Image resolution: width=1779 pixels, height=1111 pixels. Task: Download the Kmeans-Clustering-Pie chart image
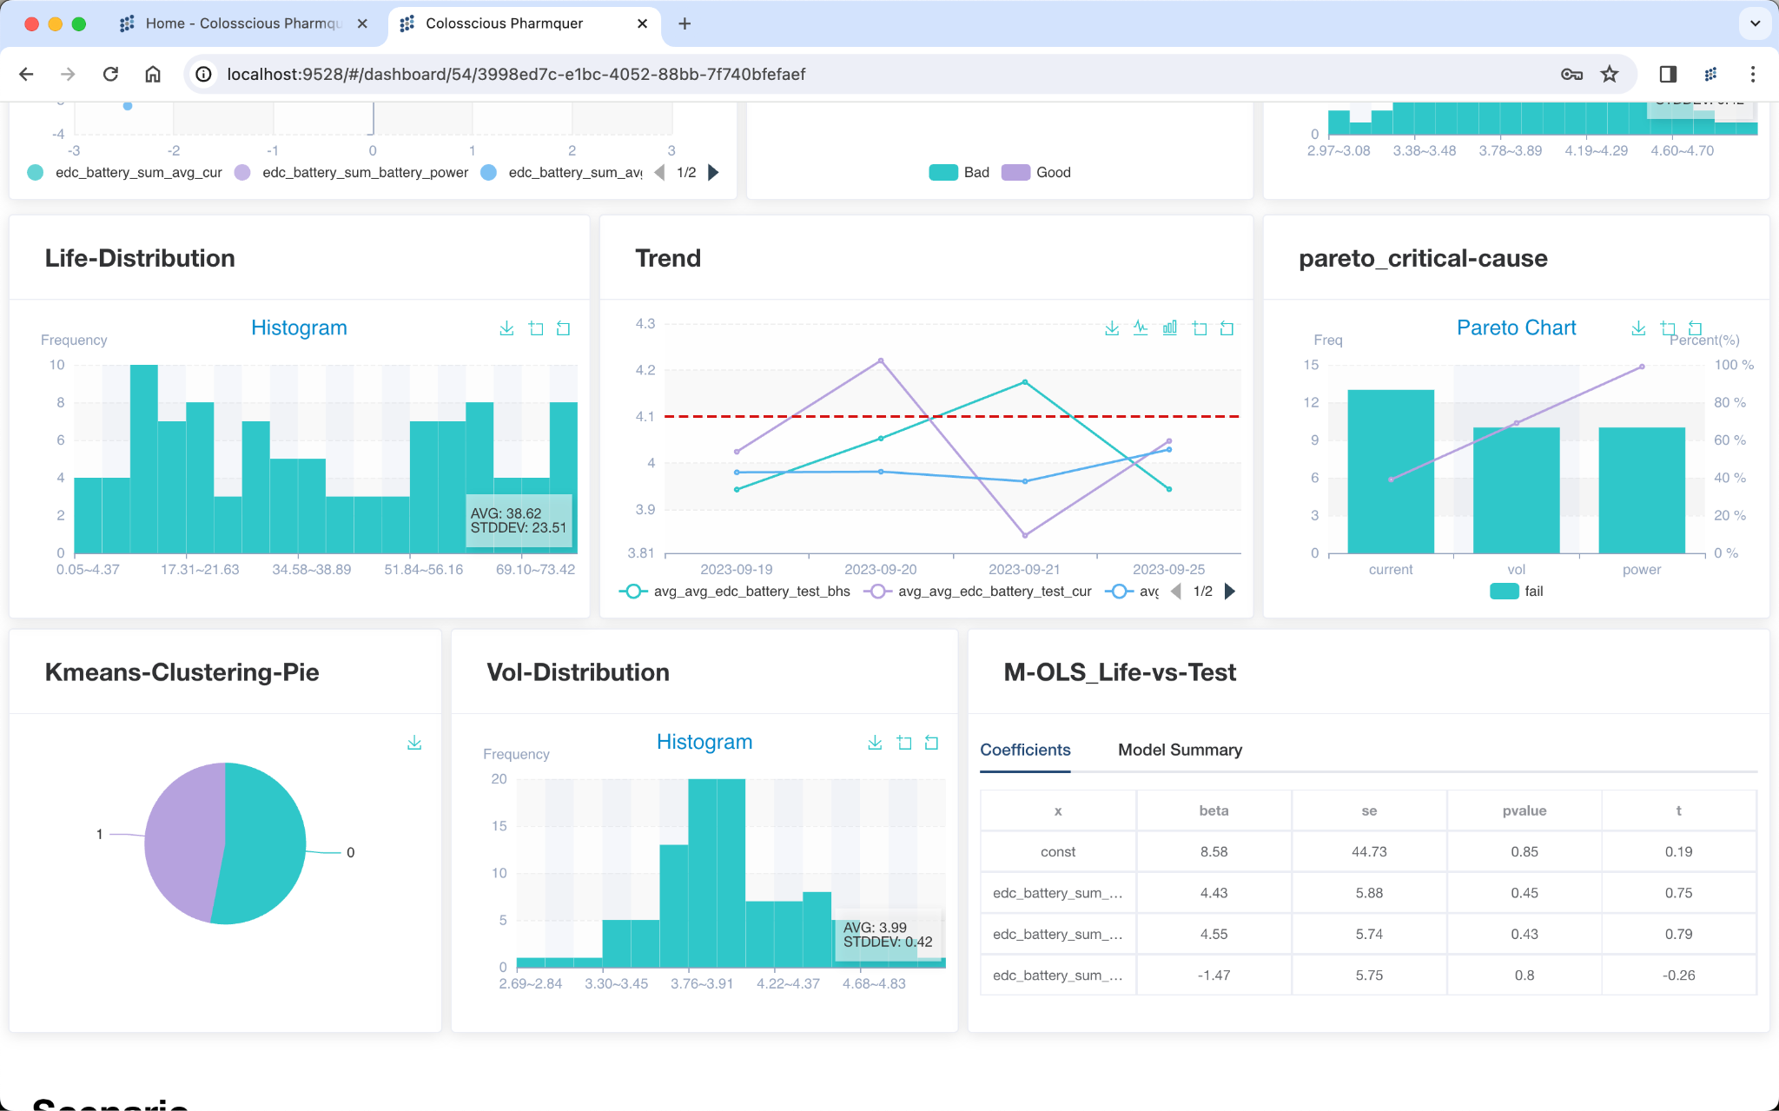(414, 743)
